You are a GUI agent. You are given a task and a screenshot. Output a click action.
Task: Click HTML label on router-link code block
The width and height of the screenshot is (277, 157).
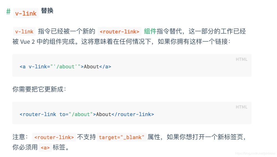241,107
